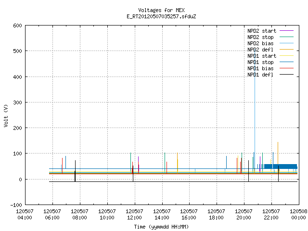308x231 pixels.
Task: Click the Voltages for MEX title
Action: (x=161, y=10)
